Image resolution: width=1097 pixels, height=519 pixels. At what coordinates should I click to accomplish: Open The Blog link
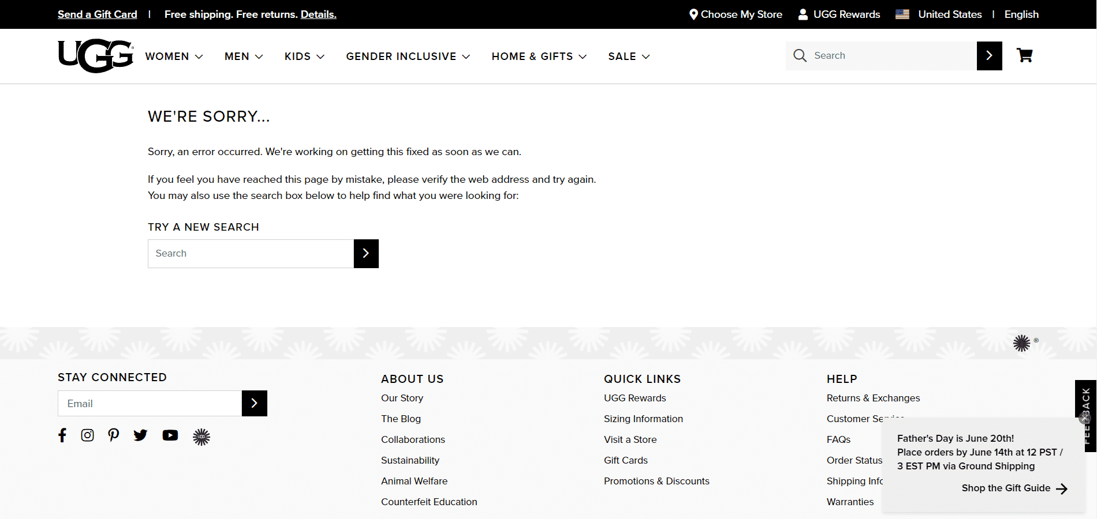click(x=401, y=419)
